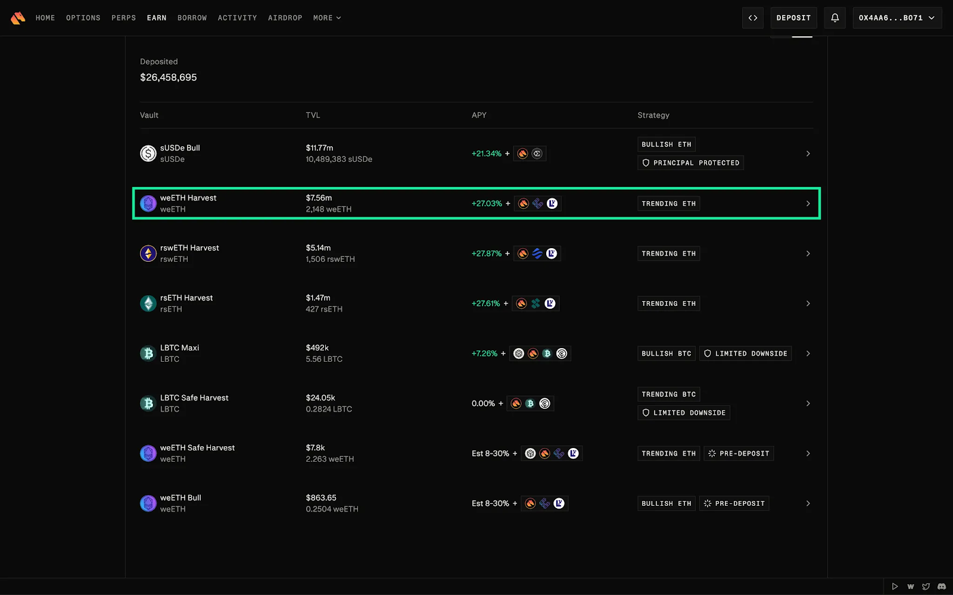Open the notifications bell
953x595 pixels.
pyautogui.click(x=835, y=18)
